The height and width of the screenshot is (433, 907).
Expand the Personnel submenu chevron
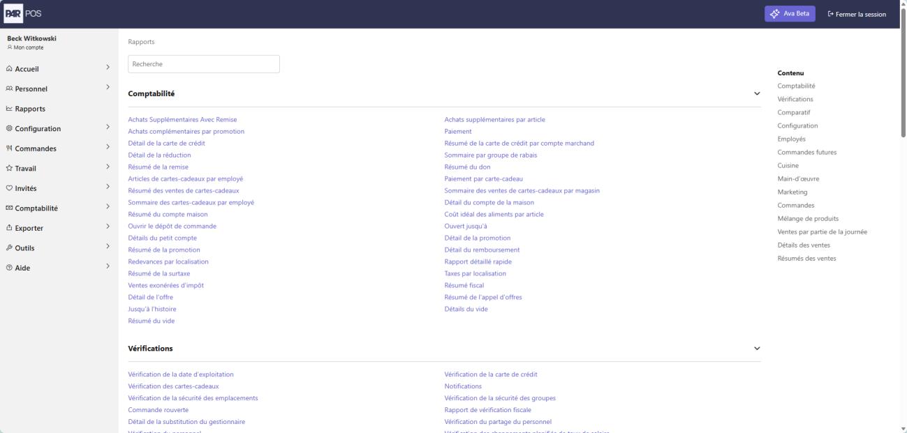pos(108,88)
